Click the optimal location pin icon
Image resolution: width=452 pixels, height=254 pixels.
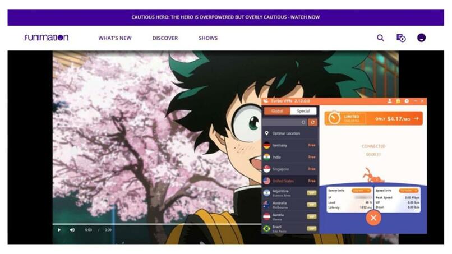266,133
